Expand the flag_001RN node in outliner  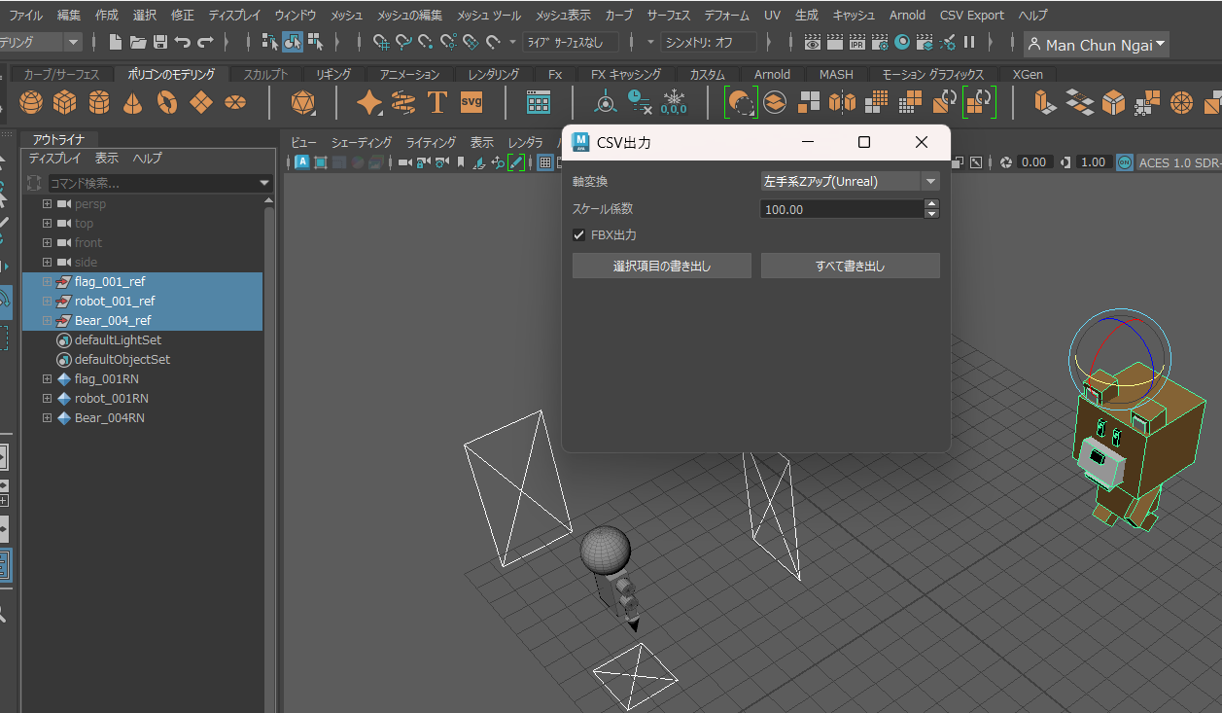coord(47,379)
